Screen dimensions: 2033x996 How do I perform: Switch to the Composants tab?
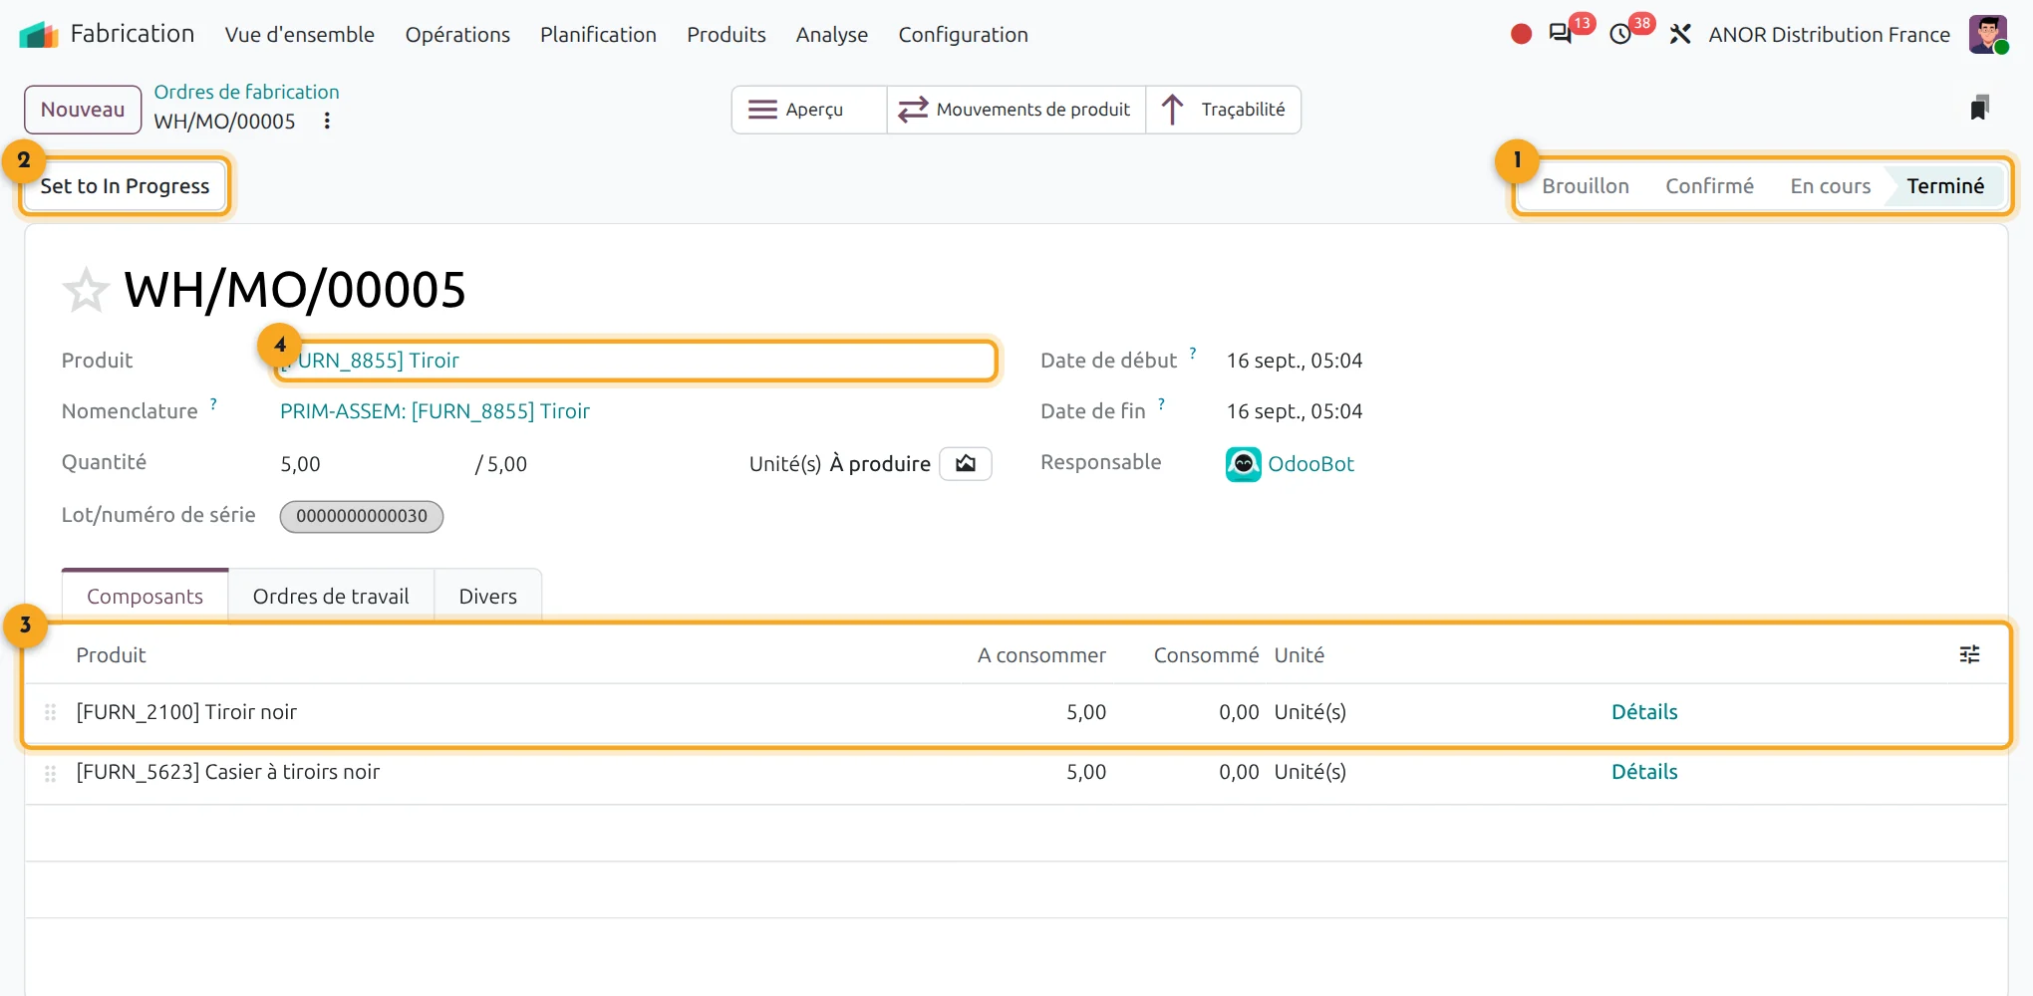pyautogui.click(x=145, y=597)
